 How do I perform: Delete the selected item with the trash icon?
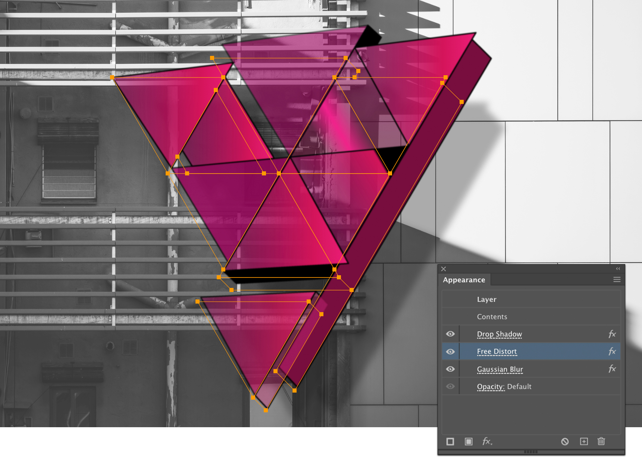[x=601, y=441]
